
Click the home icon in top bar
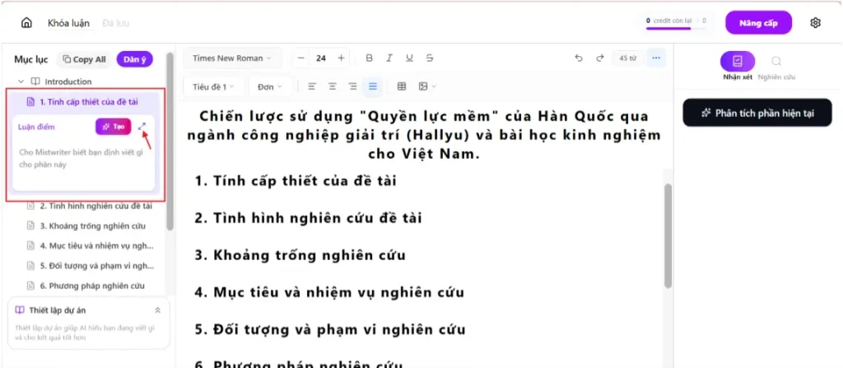pos(26,23)
